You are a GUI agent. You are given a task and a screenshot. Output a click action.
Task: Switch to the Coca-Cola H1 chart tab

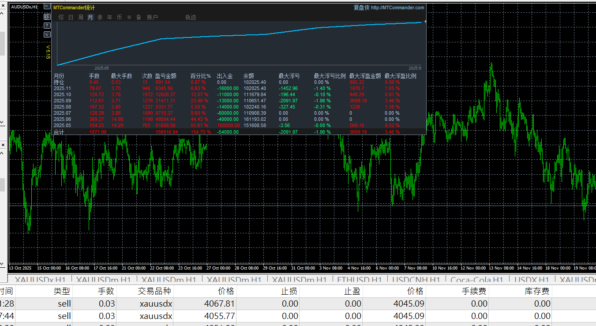click(477, 280)
